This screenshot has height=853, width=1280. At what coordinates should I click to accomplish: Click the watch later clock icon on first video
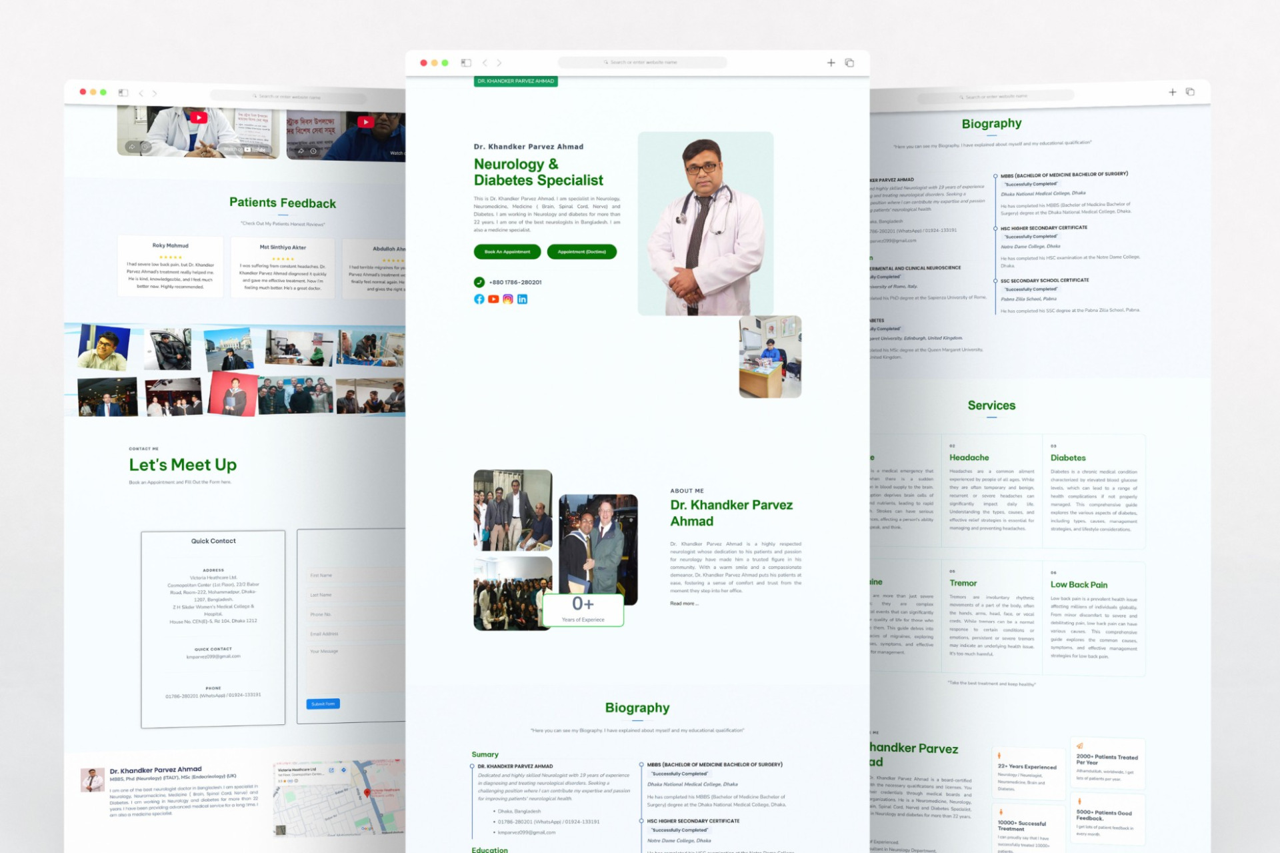145,147
